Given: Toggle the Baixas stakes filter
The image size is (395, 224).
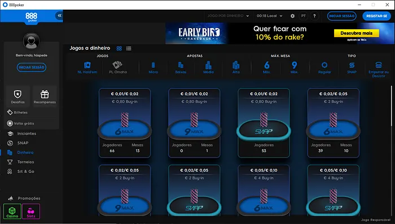Looking at the screenshot, I should (x=181, y=68).
